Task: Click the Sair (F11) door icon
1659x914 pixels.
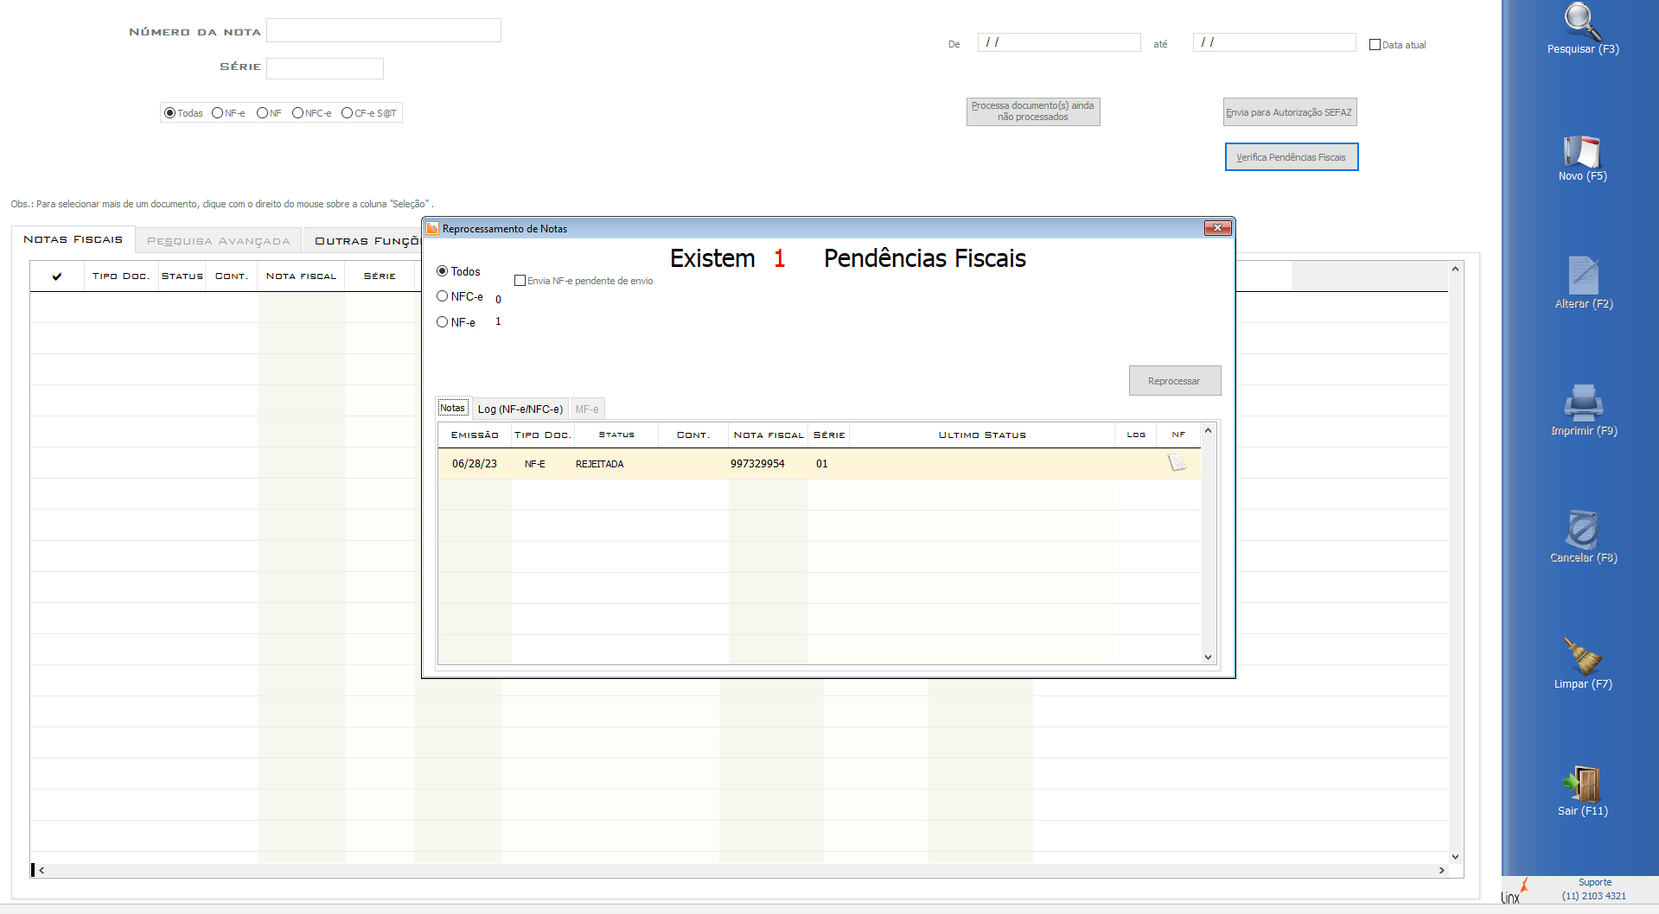Action: [1582, 784]
